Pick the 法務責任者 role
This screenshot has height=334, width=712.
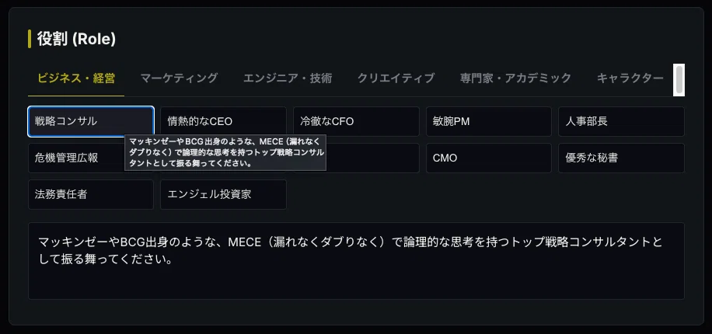91,195
